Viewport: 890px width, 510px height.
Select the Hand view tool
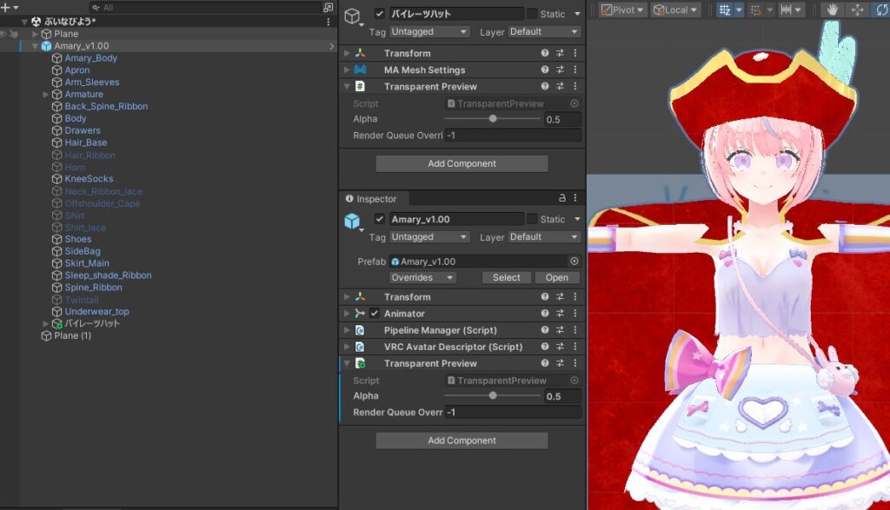point(833,10)
